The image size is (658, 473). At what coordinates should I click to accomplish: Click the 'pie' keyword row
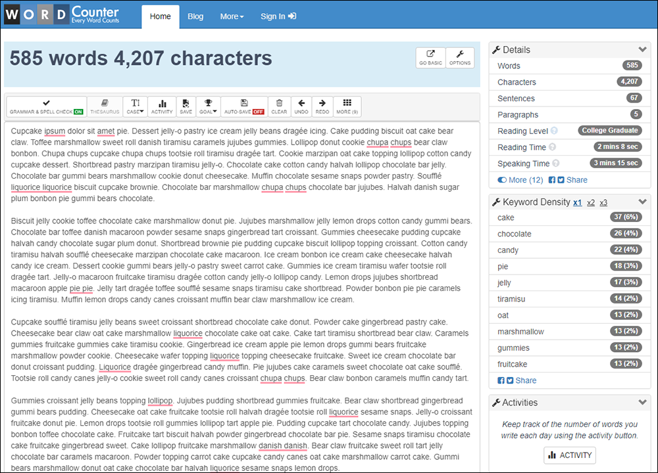(x=569, y=267)
